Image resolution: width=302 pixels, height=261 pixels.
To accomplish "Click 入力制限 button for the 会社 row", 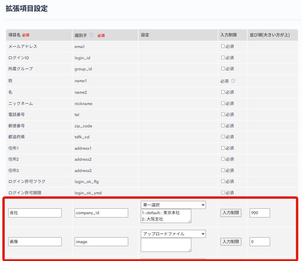I will (231, 213).
